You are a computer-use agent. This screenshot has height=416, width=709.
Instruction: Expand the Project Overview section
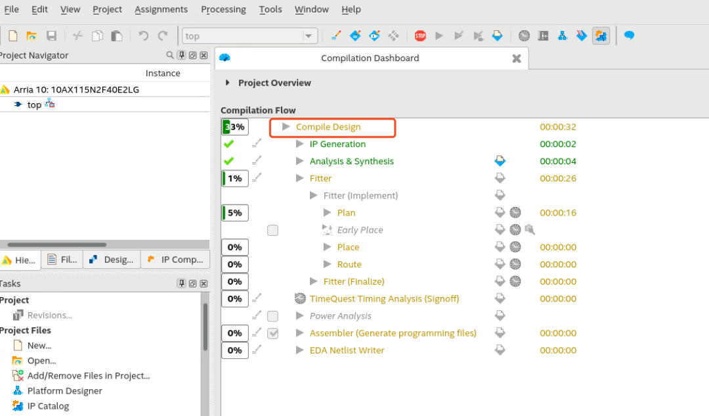[x=227, y=83]
